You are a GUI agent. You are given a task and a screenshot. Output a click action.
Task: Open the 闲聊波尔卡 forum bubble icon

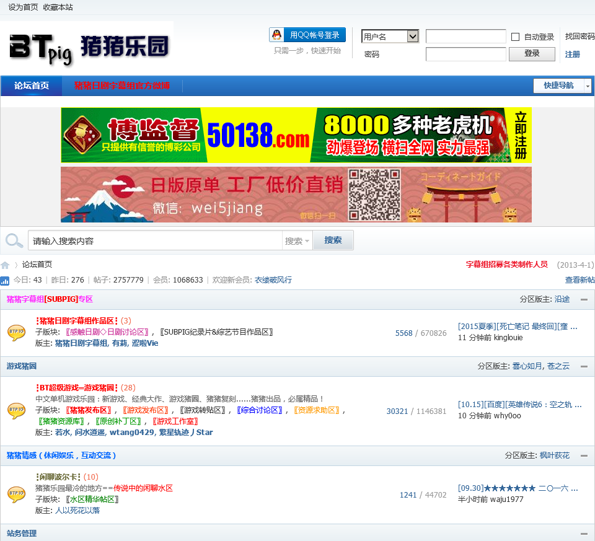[x=16, y=494]
